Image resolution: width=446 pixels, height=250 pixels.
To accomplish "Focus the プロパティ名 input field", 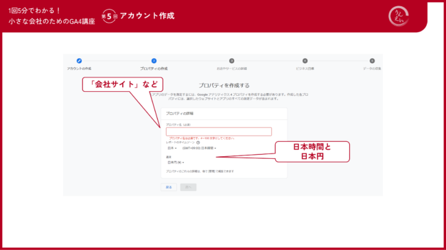I will coord(219,132).
